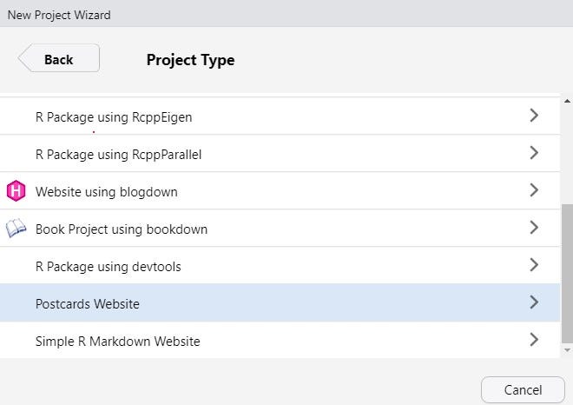The image size is (573, 405).
Task: Choose R Package using RcppParallel
Action: [x=118, y=154]
